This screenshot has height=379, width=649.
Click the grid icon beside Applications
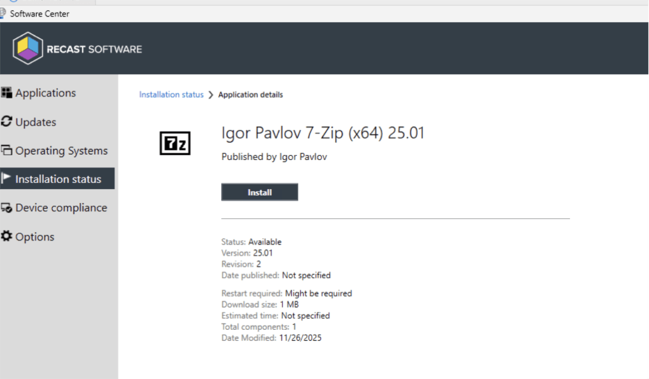coord(7,93)
